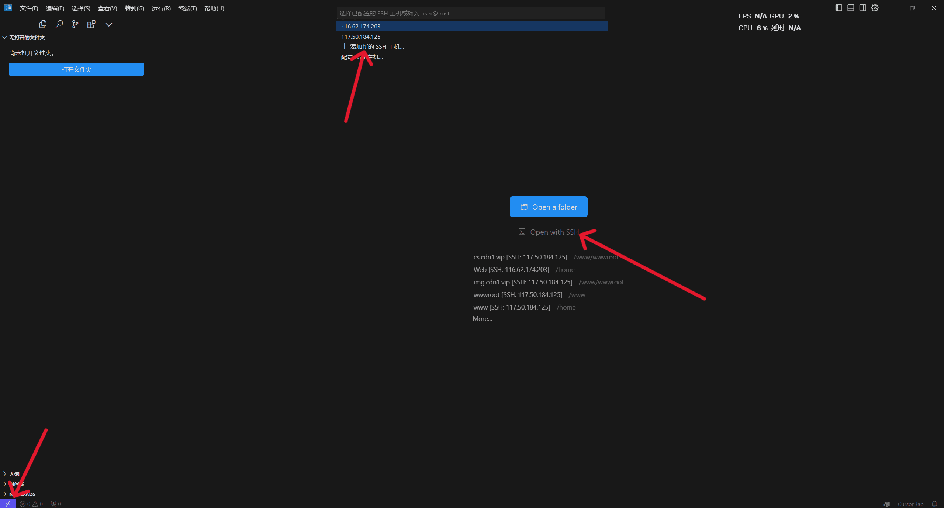
Task: Toggle the bottom panel layout icon
Action: coord(851,8)
